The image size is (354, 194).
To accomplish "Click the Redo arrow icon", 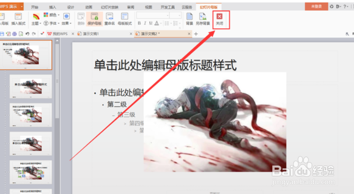I will pyautogui.click(x=34, y=34).
